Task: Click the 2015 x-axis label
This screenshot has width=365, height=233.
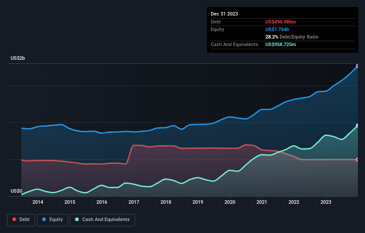Action: tap(70, 202)
